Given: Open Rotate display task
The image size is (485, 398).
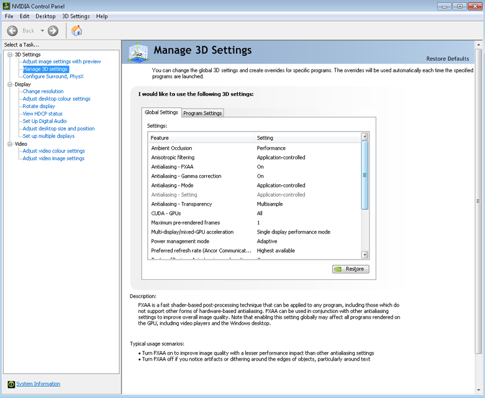Looking at the screenshot, I should [39, 106].
